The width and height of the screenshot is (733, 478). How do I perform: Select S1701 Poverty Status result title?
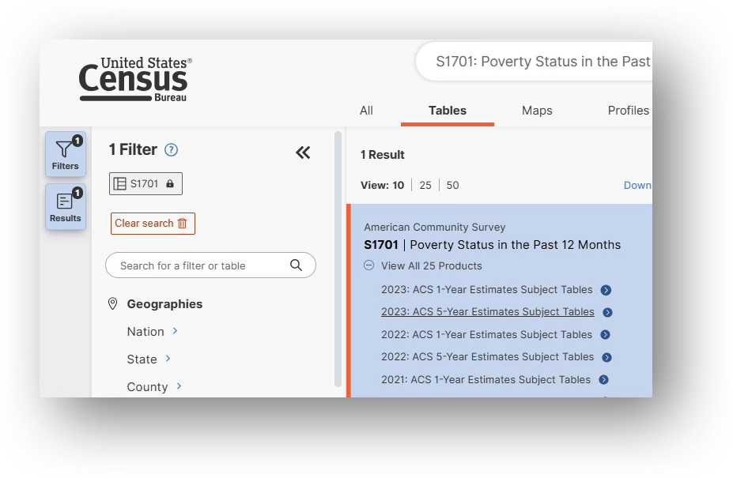click(493, 245)
